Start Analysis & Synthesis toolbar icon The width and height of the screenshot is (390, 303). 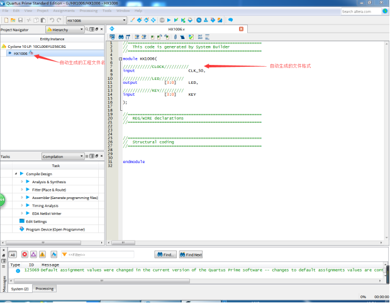176,20
